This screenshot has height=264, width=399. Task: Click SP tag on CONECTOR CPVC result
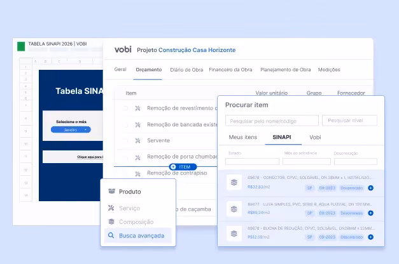[309, 188]
